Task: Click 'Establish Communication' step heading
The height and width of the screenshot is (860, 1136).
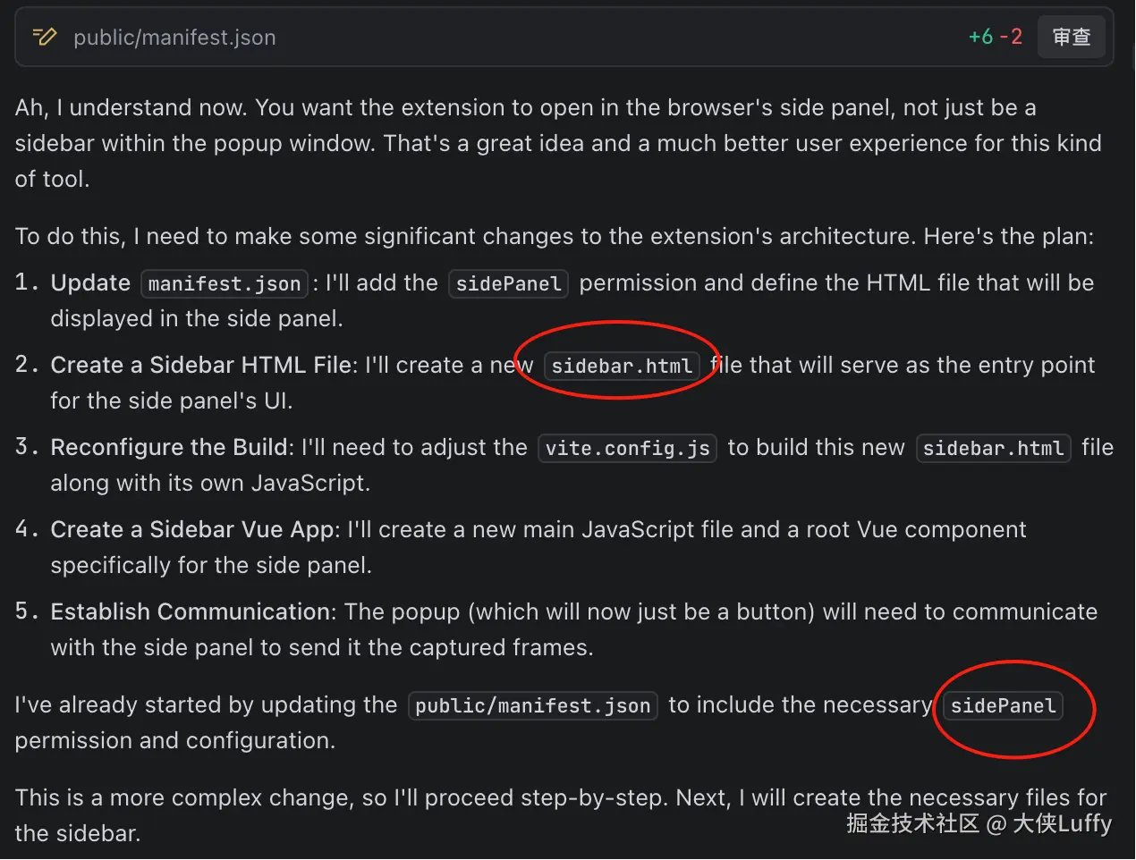Action: (x=191, y=612)
